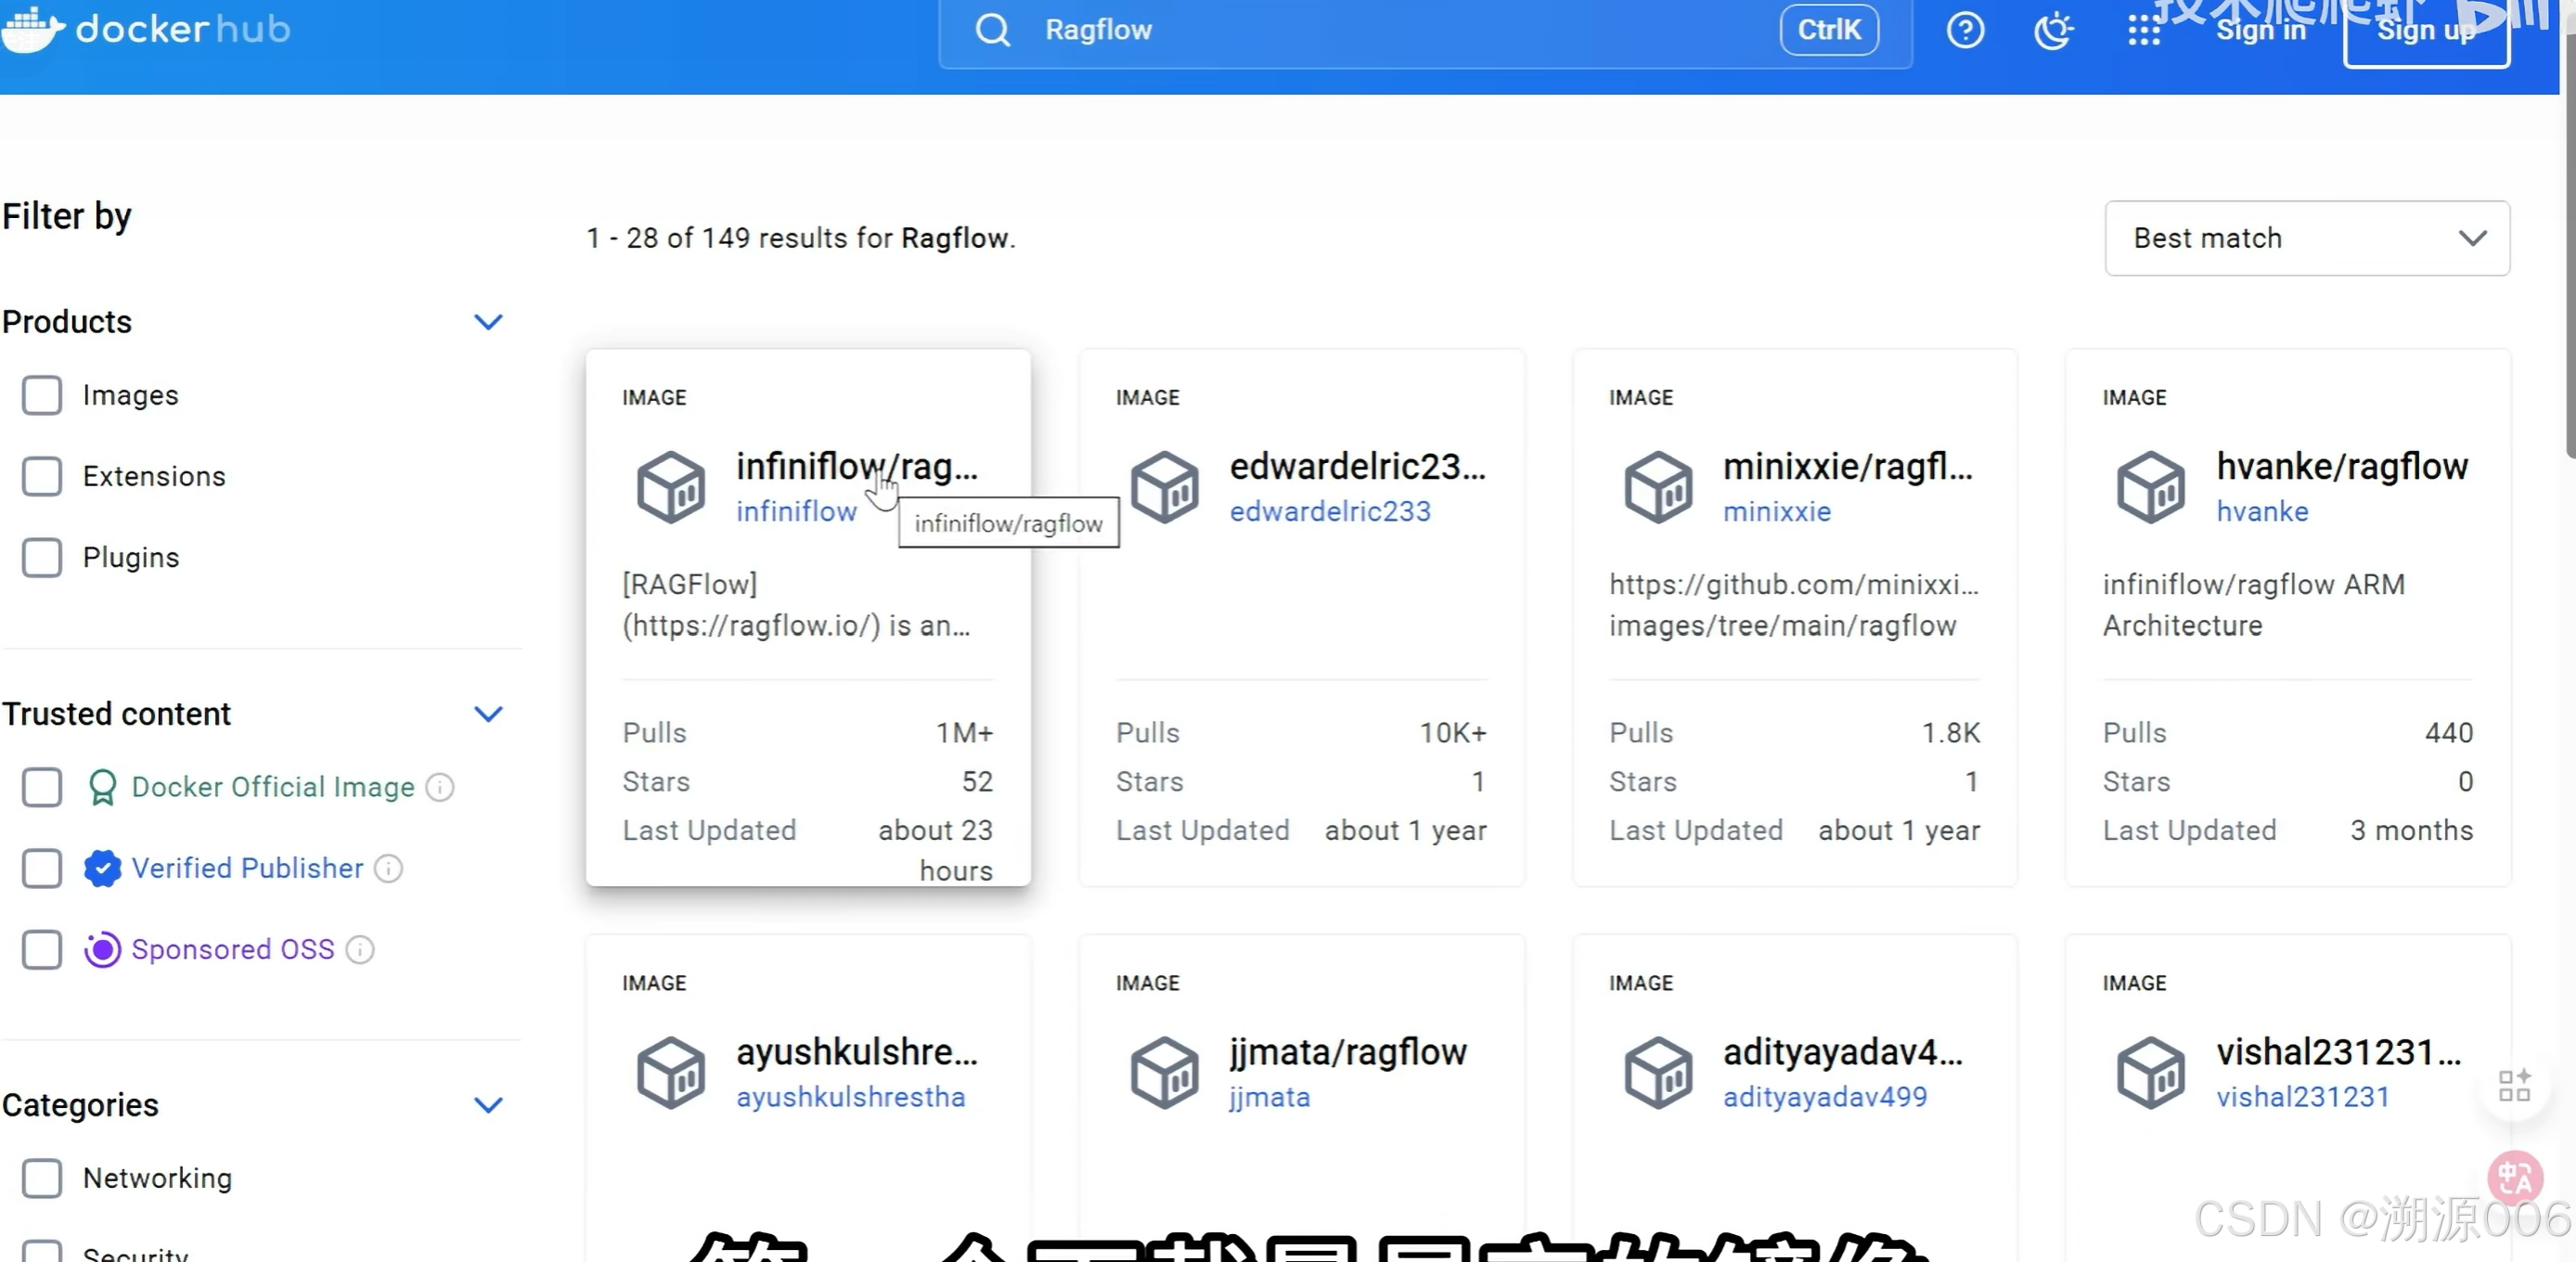
Task: Click the Sign in link
Action: tap(2261, 31)
